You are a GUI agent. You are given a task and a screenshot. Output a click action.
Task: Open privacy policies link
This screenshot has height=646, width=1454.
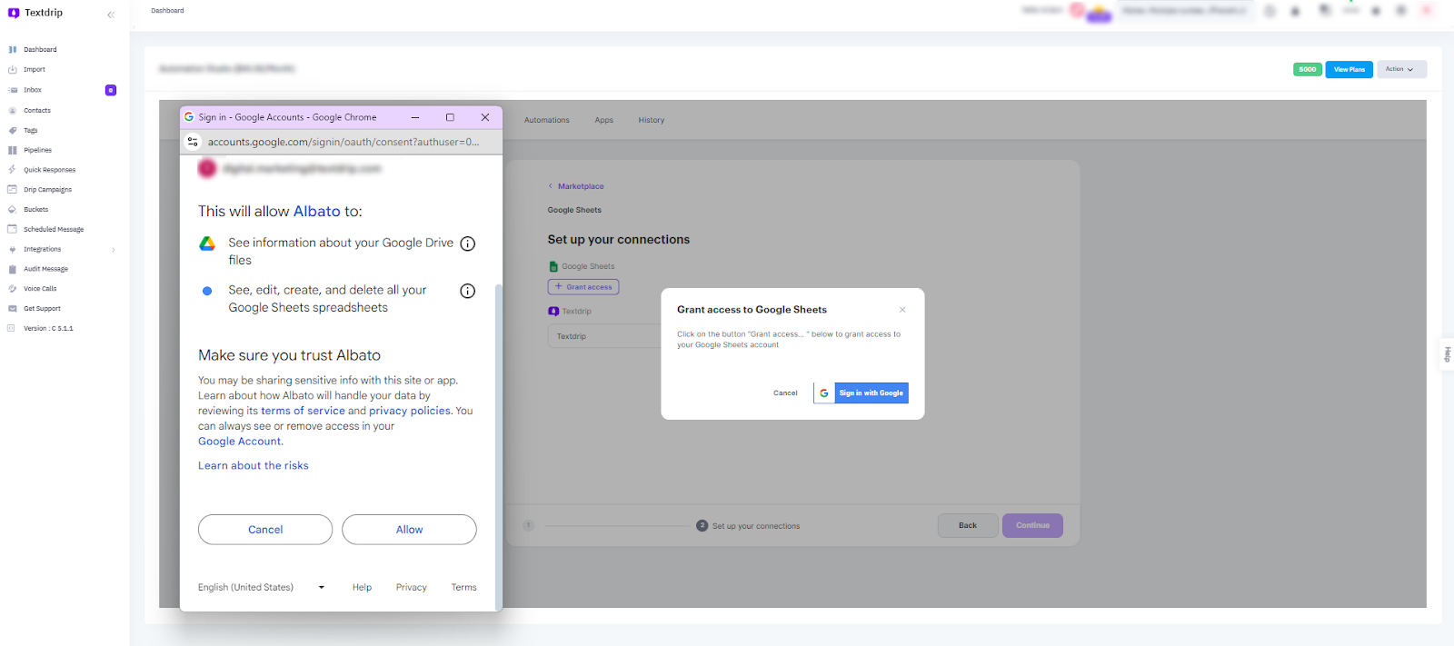pos(410,411)
